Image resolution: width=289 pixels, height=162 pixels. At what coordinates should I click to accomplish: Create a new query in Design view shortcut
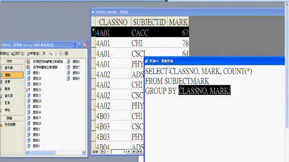[x=45, y=62]
